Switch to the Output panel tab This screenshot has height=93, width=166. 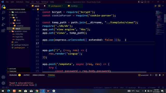26,75
